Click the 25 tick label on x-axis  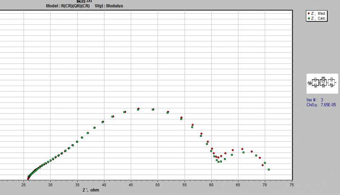tap(23, 185)
